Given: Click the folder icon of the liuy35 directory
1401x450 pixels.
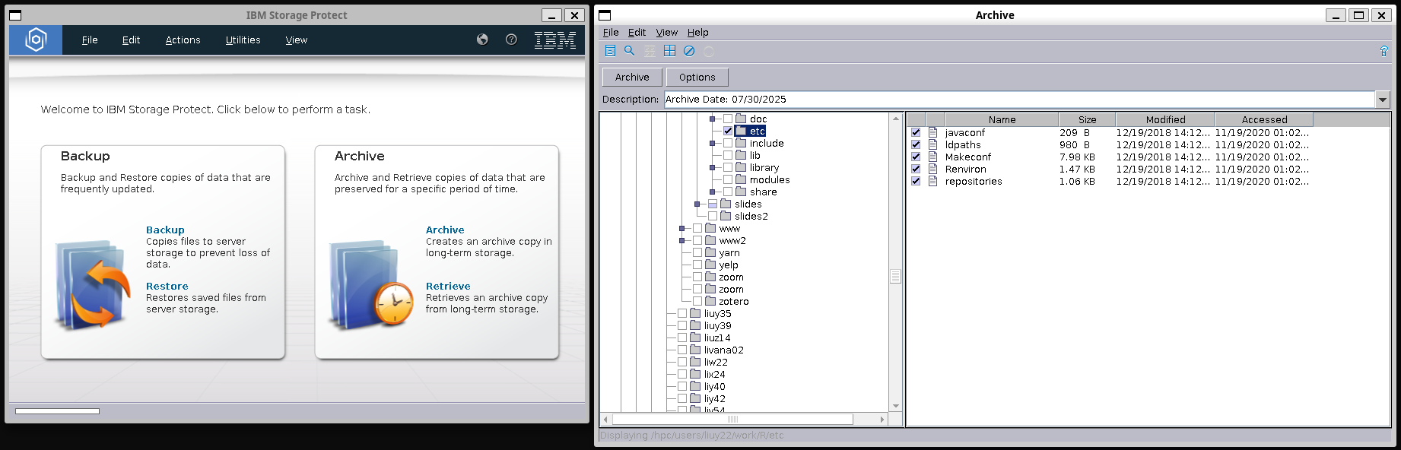Looking at the screenshot, I should [695, 313].
